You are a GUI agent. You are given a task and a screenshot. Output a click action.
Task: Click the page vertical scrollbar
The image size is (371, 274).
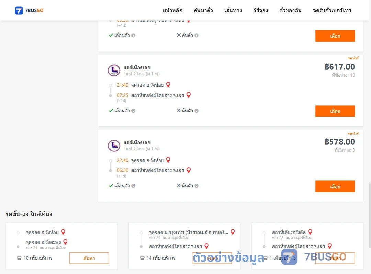point(370,215)
